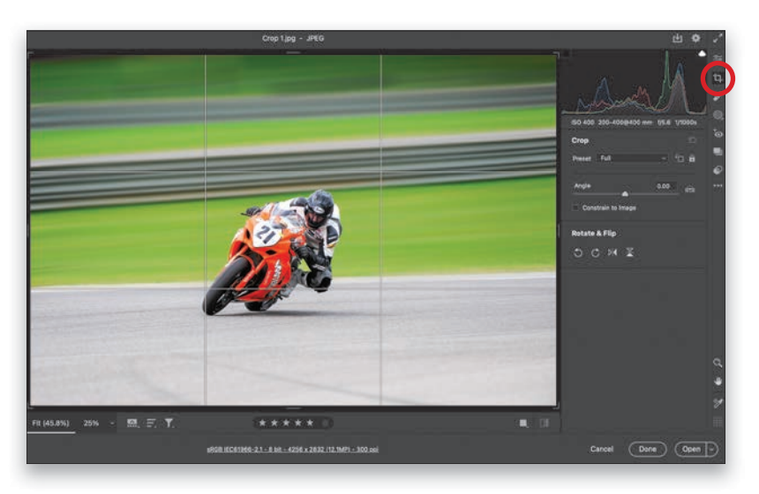Toggle the crop aspect ratio lock
759x494 pixels.
(x=692, y=159)
